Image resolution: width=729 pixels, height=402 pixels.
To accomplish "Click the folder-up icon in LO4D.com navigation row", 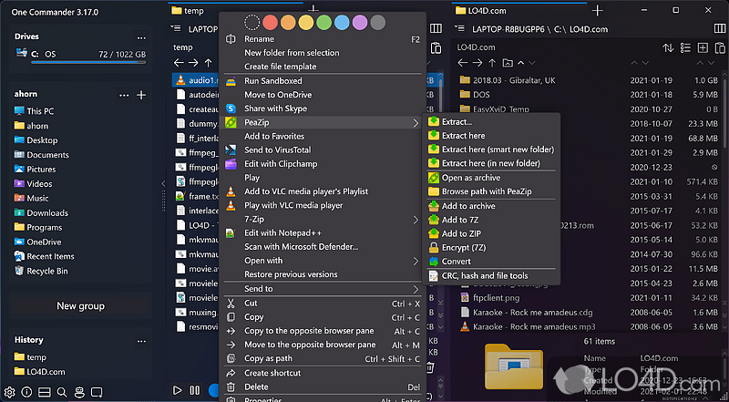I will [508, 62].
